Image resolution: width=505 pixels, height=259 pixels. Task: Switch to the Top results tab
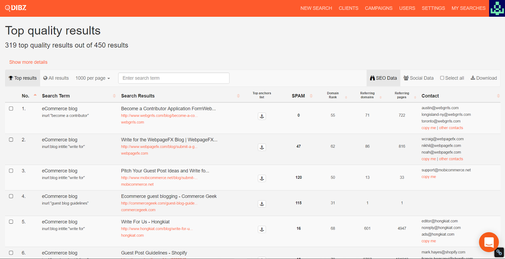23,78
